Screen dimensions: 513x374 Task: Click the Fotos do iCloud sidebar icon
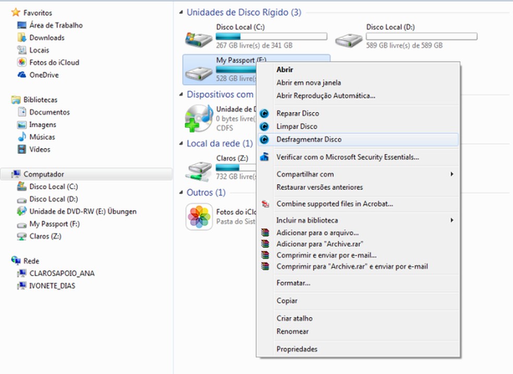21,63
